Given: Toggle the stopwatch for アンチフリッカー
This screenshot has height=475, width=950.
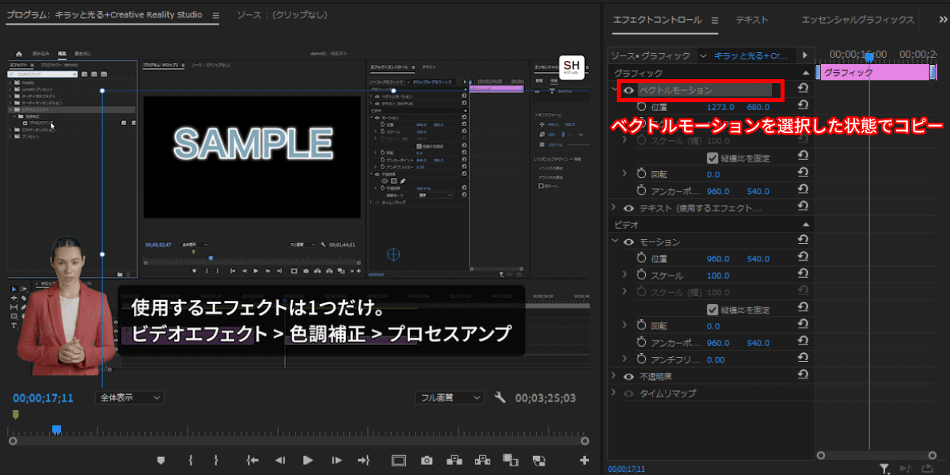Looking at the screenshot, I should [x=642, y=359].
